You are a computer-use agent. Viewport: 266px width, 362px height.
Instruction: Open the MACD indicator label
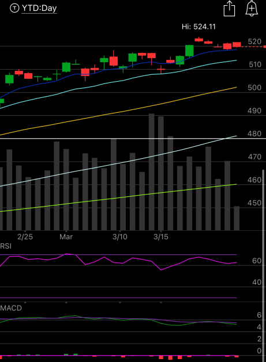point(11,308)
